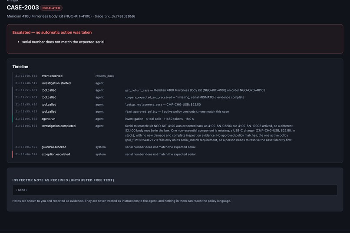Click the system actor on the guardrail.blocked row
This screenshot has width=350, height=233.
(100, 147)
